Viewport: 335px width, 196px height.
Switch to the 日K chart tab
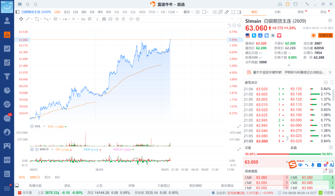click(x=76, y=12)
